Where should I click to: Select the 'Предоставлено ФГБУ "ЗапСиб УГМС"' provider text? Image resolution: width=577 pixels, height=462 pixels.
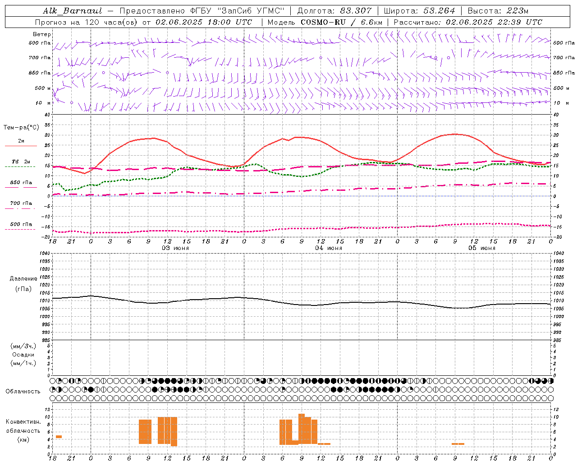(x=202, y=11)
